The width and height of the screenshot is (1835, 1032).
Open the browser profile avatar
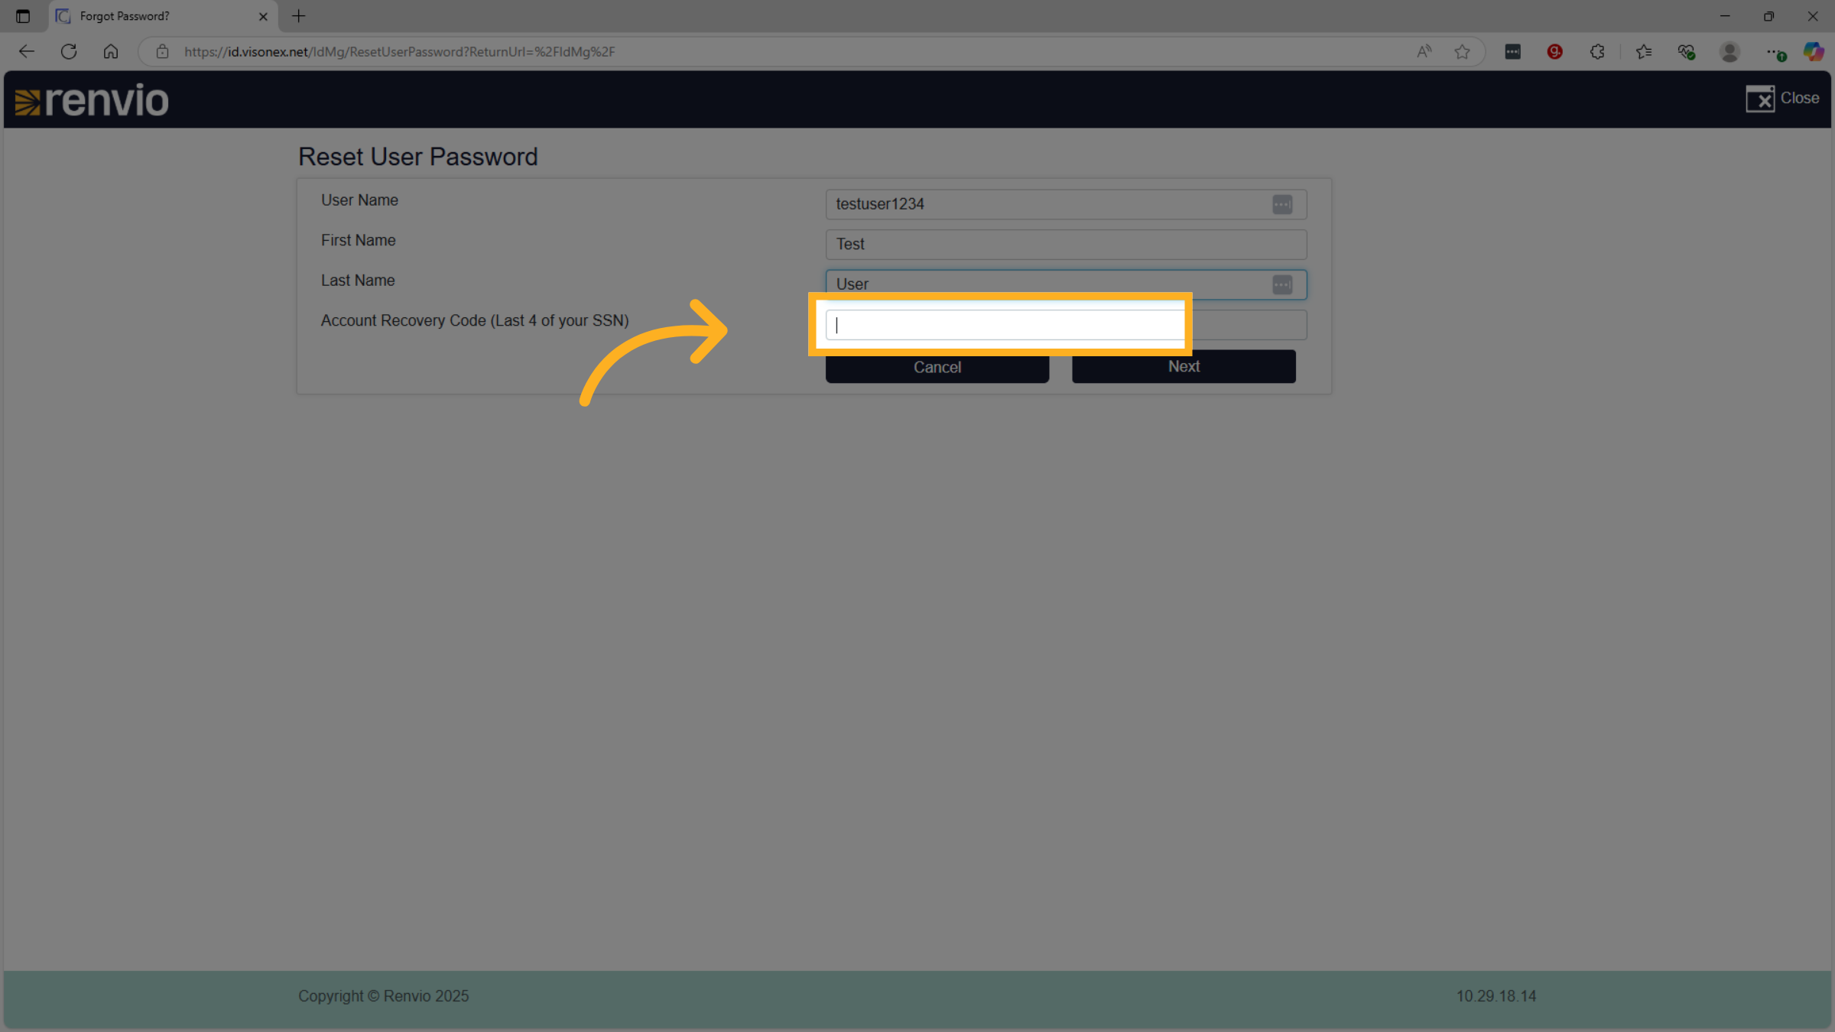[1729, 51]
